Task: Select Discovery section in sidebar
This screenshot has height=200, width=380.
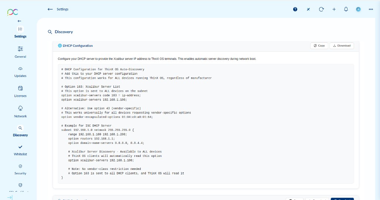Action: click(x=20, y=131)
